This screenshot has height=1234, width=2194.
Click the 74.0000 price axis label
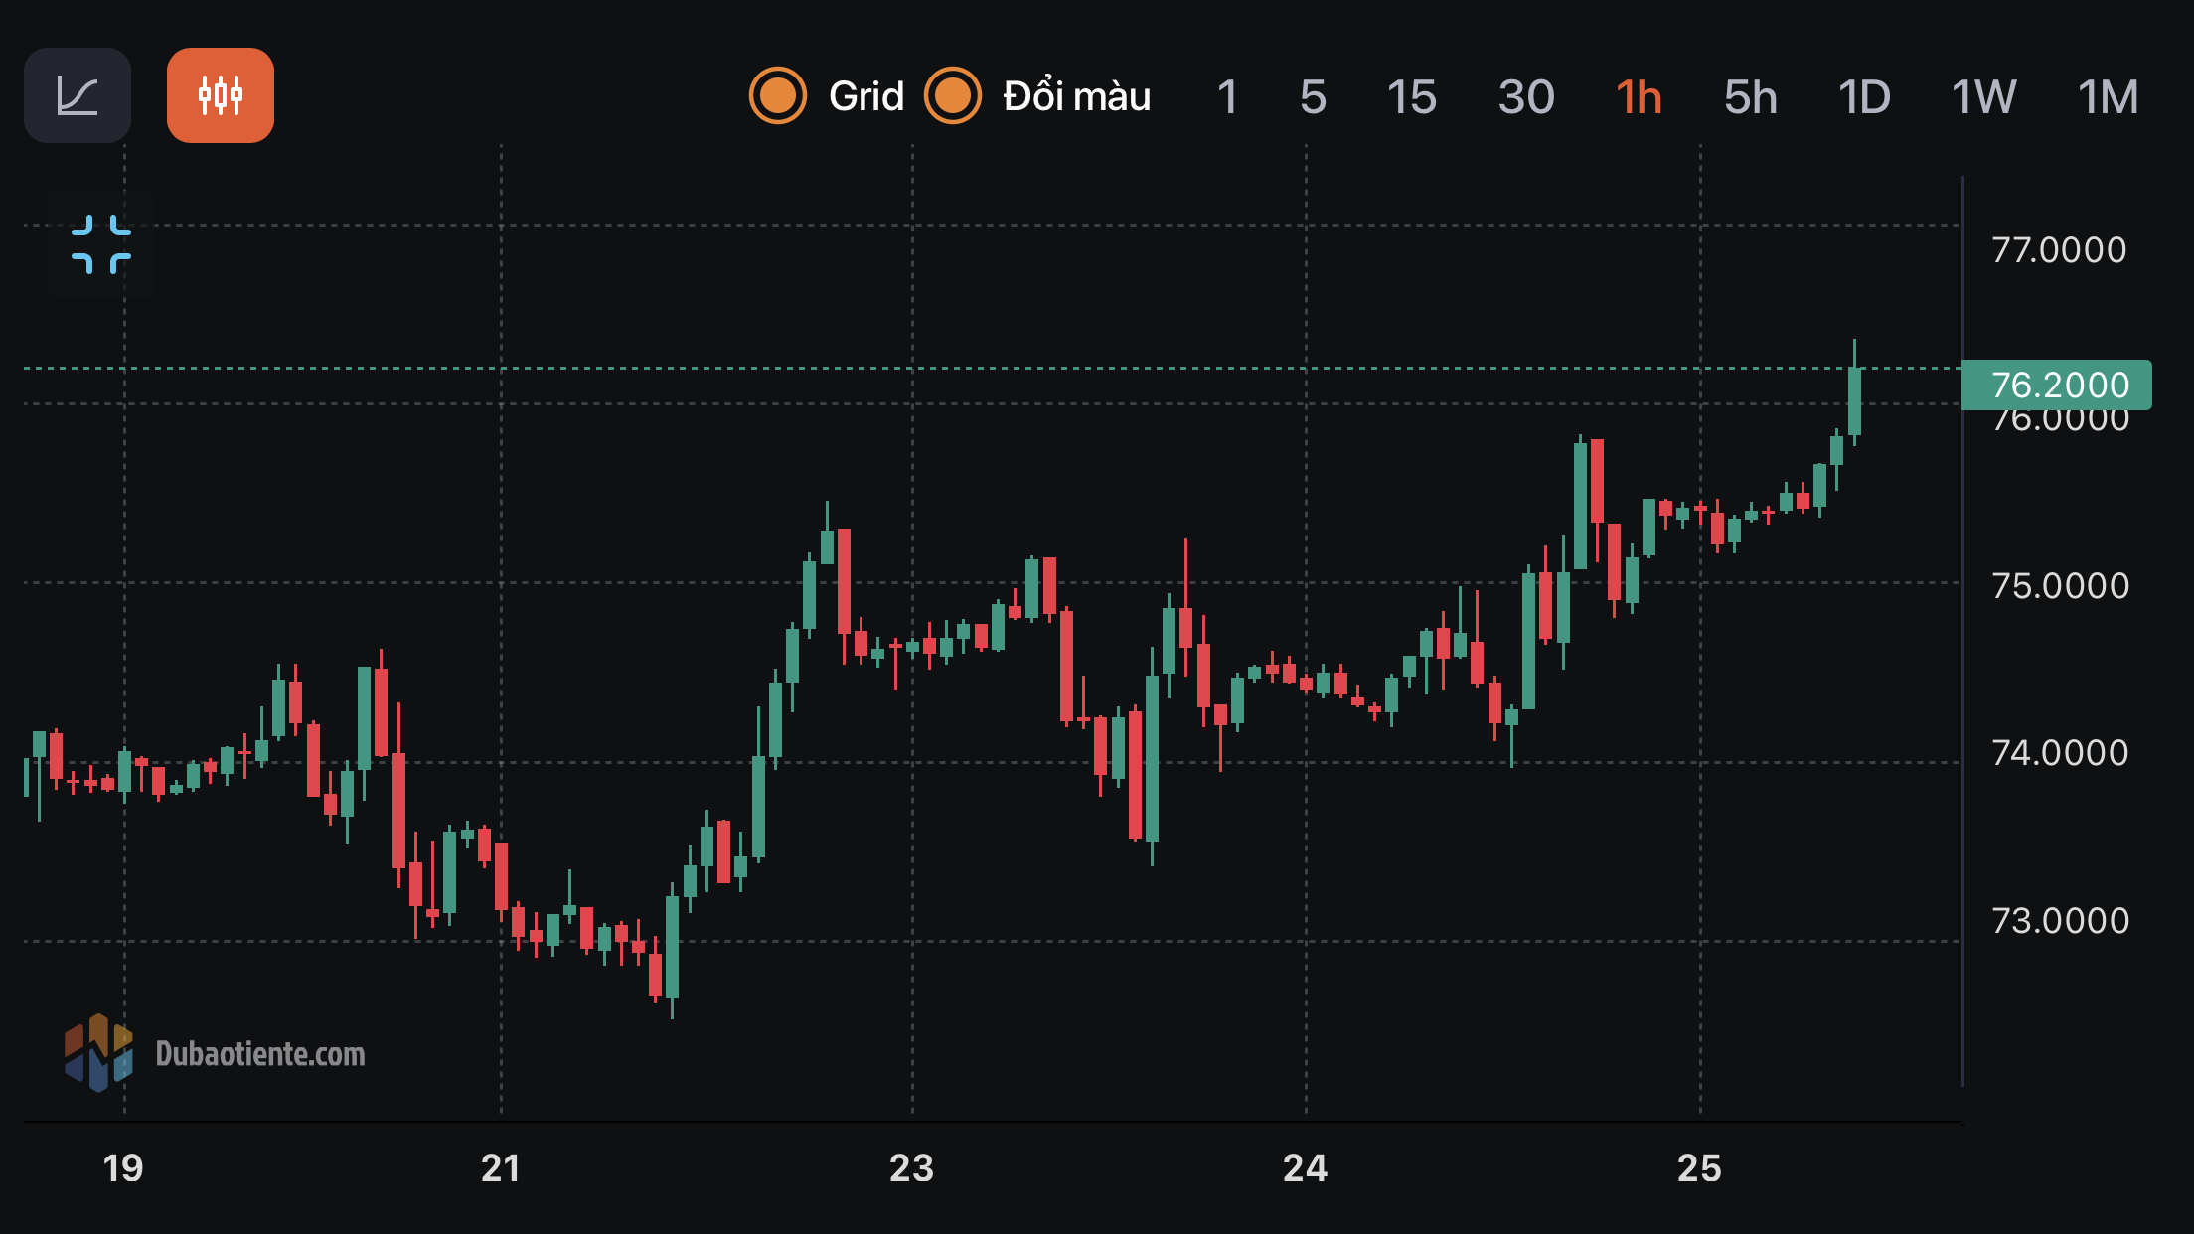[2060, 753]
